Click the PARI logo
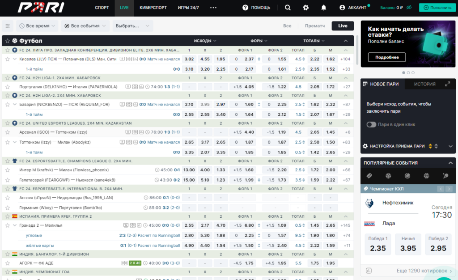This screenshot has width=458, height=280. (x=41, y=8)
